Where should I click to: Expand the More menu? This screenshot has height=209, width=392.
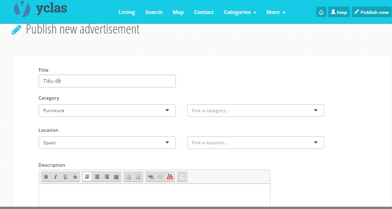point(276,12)
